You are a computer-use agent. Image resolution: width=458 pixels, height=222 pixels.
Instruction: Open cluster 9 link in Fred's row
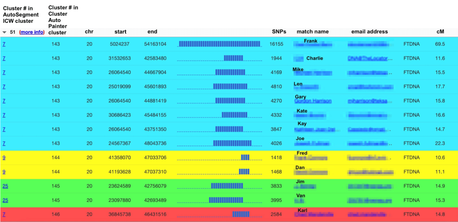click(x=4, y=158)
